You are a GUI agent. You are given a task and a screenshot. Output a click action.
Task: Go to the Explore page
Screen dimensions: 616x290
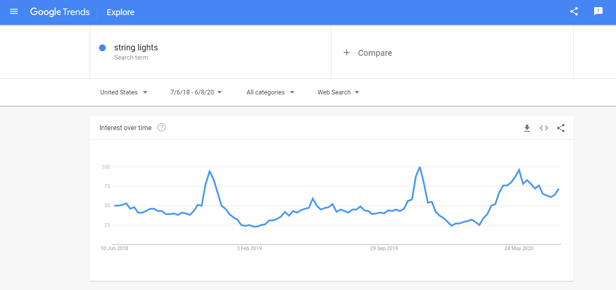pos(120,12)
